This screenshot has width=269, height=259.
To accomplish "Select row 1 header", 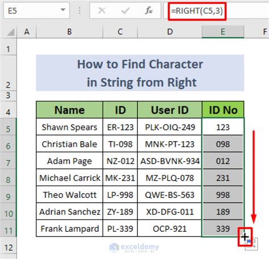I will pos(8,47).
